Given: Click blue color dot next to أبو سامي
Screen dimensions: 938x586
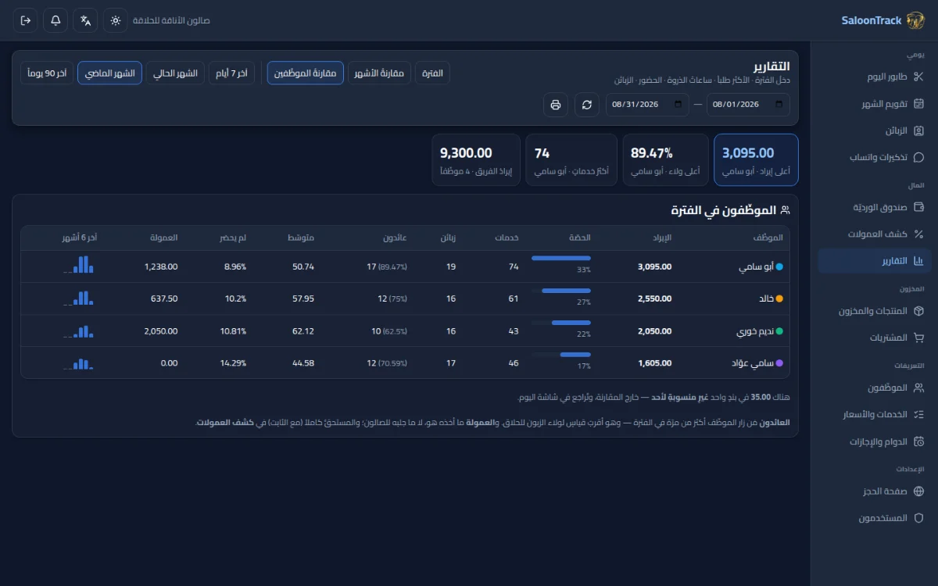Looking at the screenshot, I should [779, 266].
